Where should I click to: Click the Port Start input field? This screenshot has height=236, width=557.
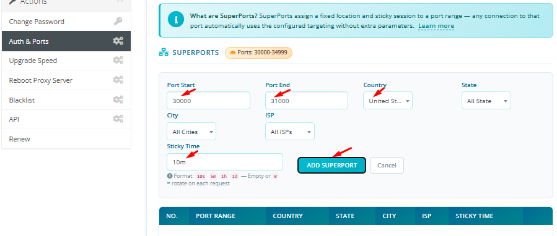[209, 101]
